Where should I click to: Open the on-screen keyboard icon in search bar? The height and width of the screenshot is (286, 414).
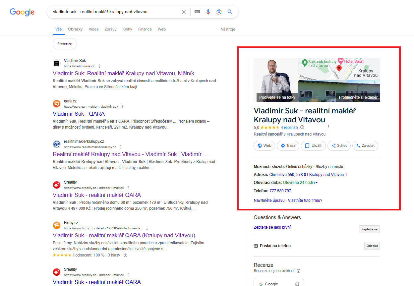click(197, 12)
